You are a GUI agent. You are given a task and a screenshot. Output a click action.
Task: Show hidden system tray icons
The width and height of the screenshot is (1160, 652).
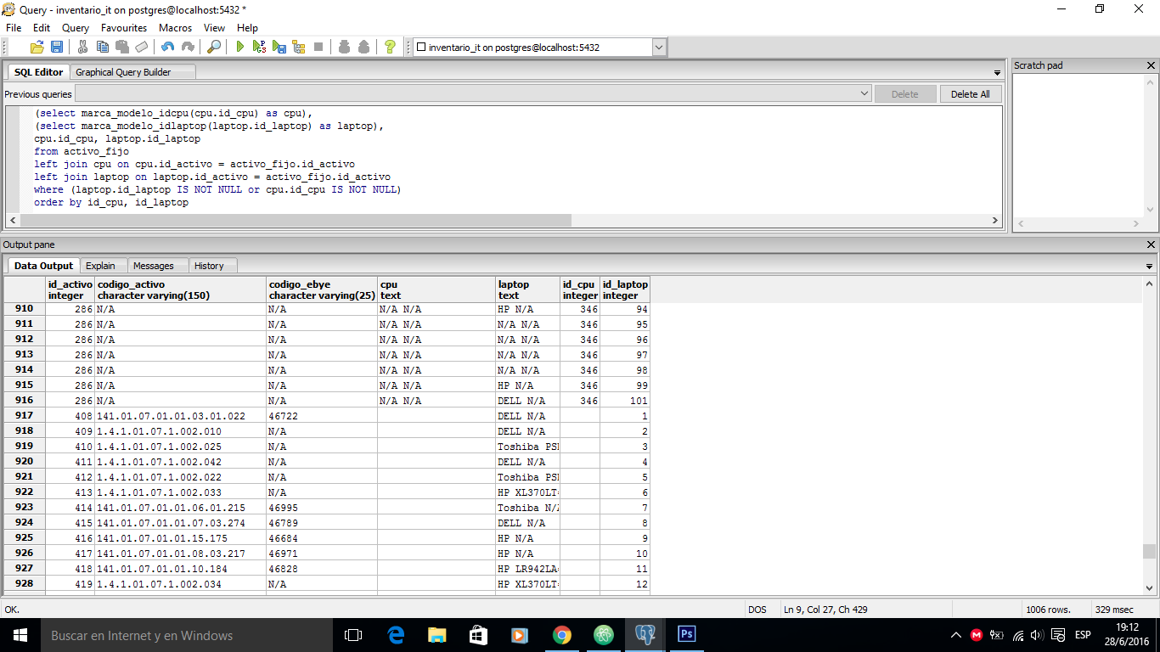[956, 635]
